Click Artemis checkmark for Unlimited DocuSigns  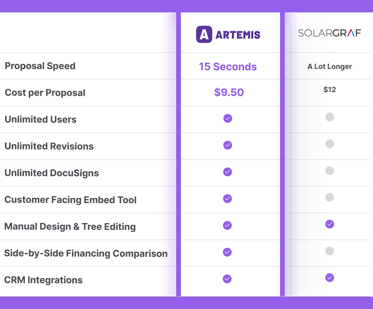tap(228, 172)
